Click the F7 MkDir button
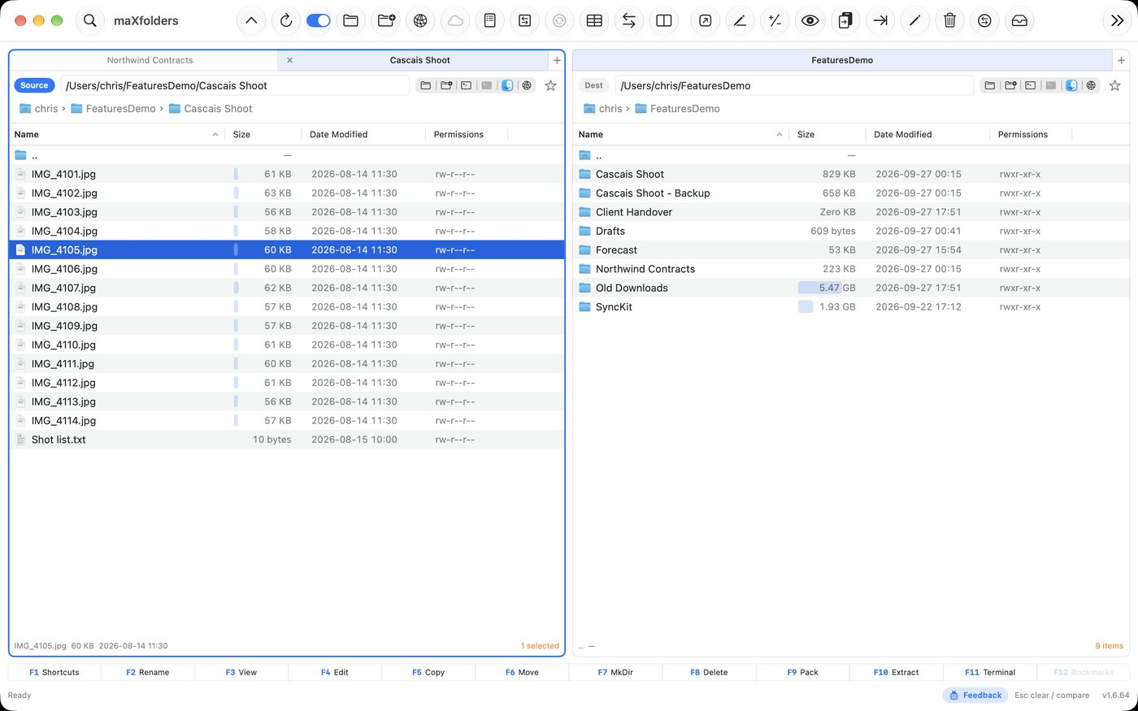 [615, 672]
